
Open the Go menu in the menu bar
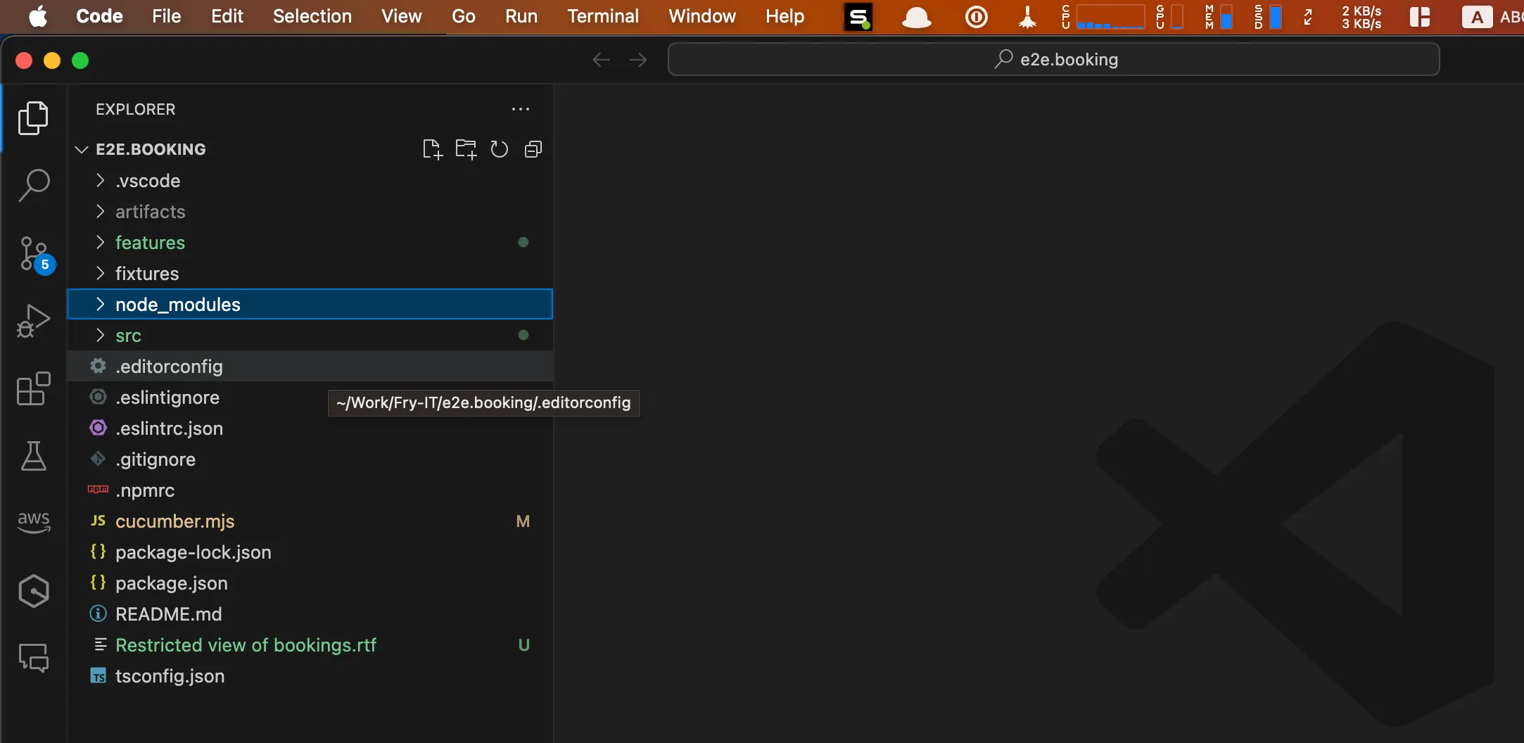463,16
